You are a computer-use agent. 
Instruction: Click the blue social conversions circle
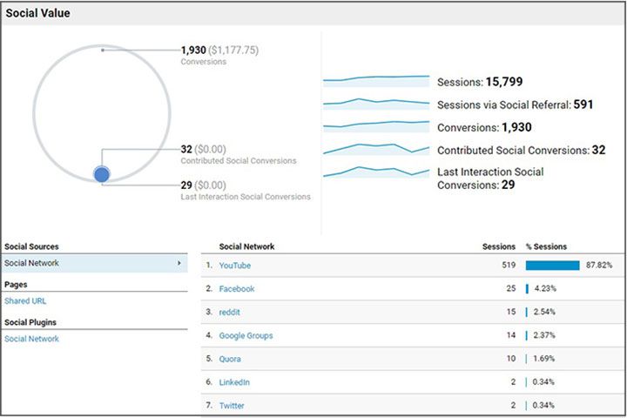102,174
